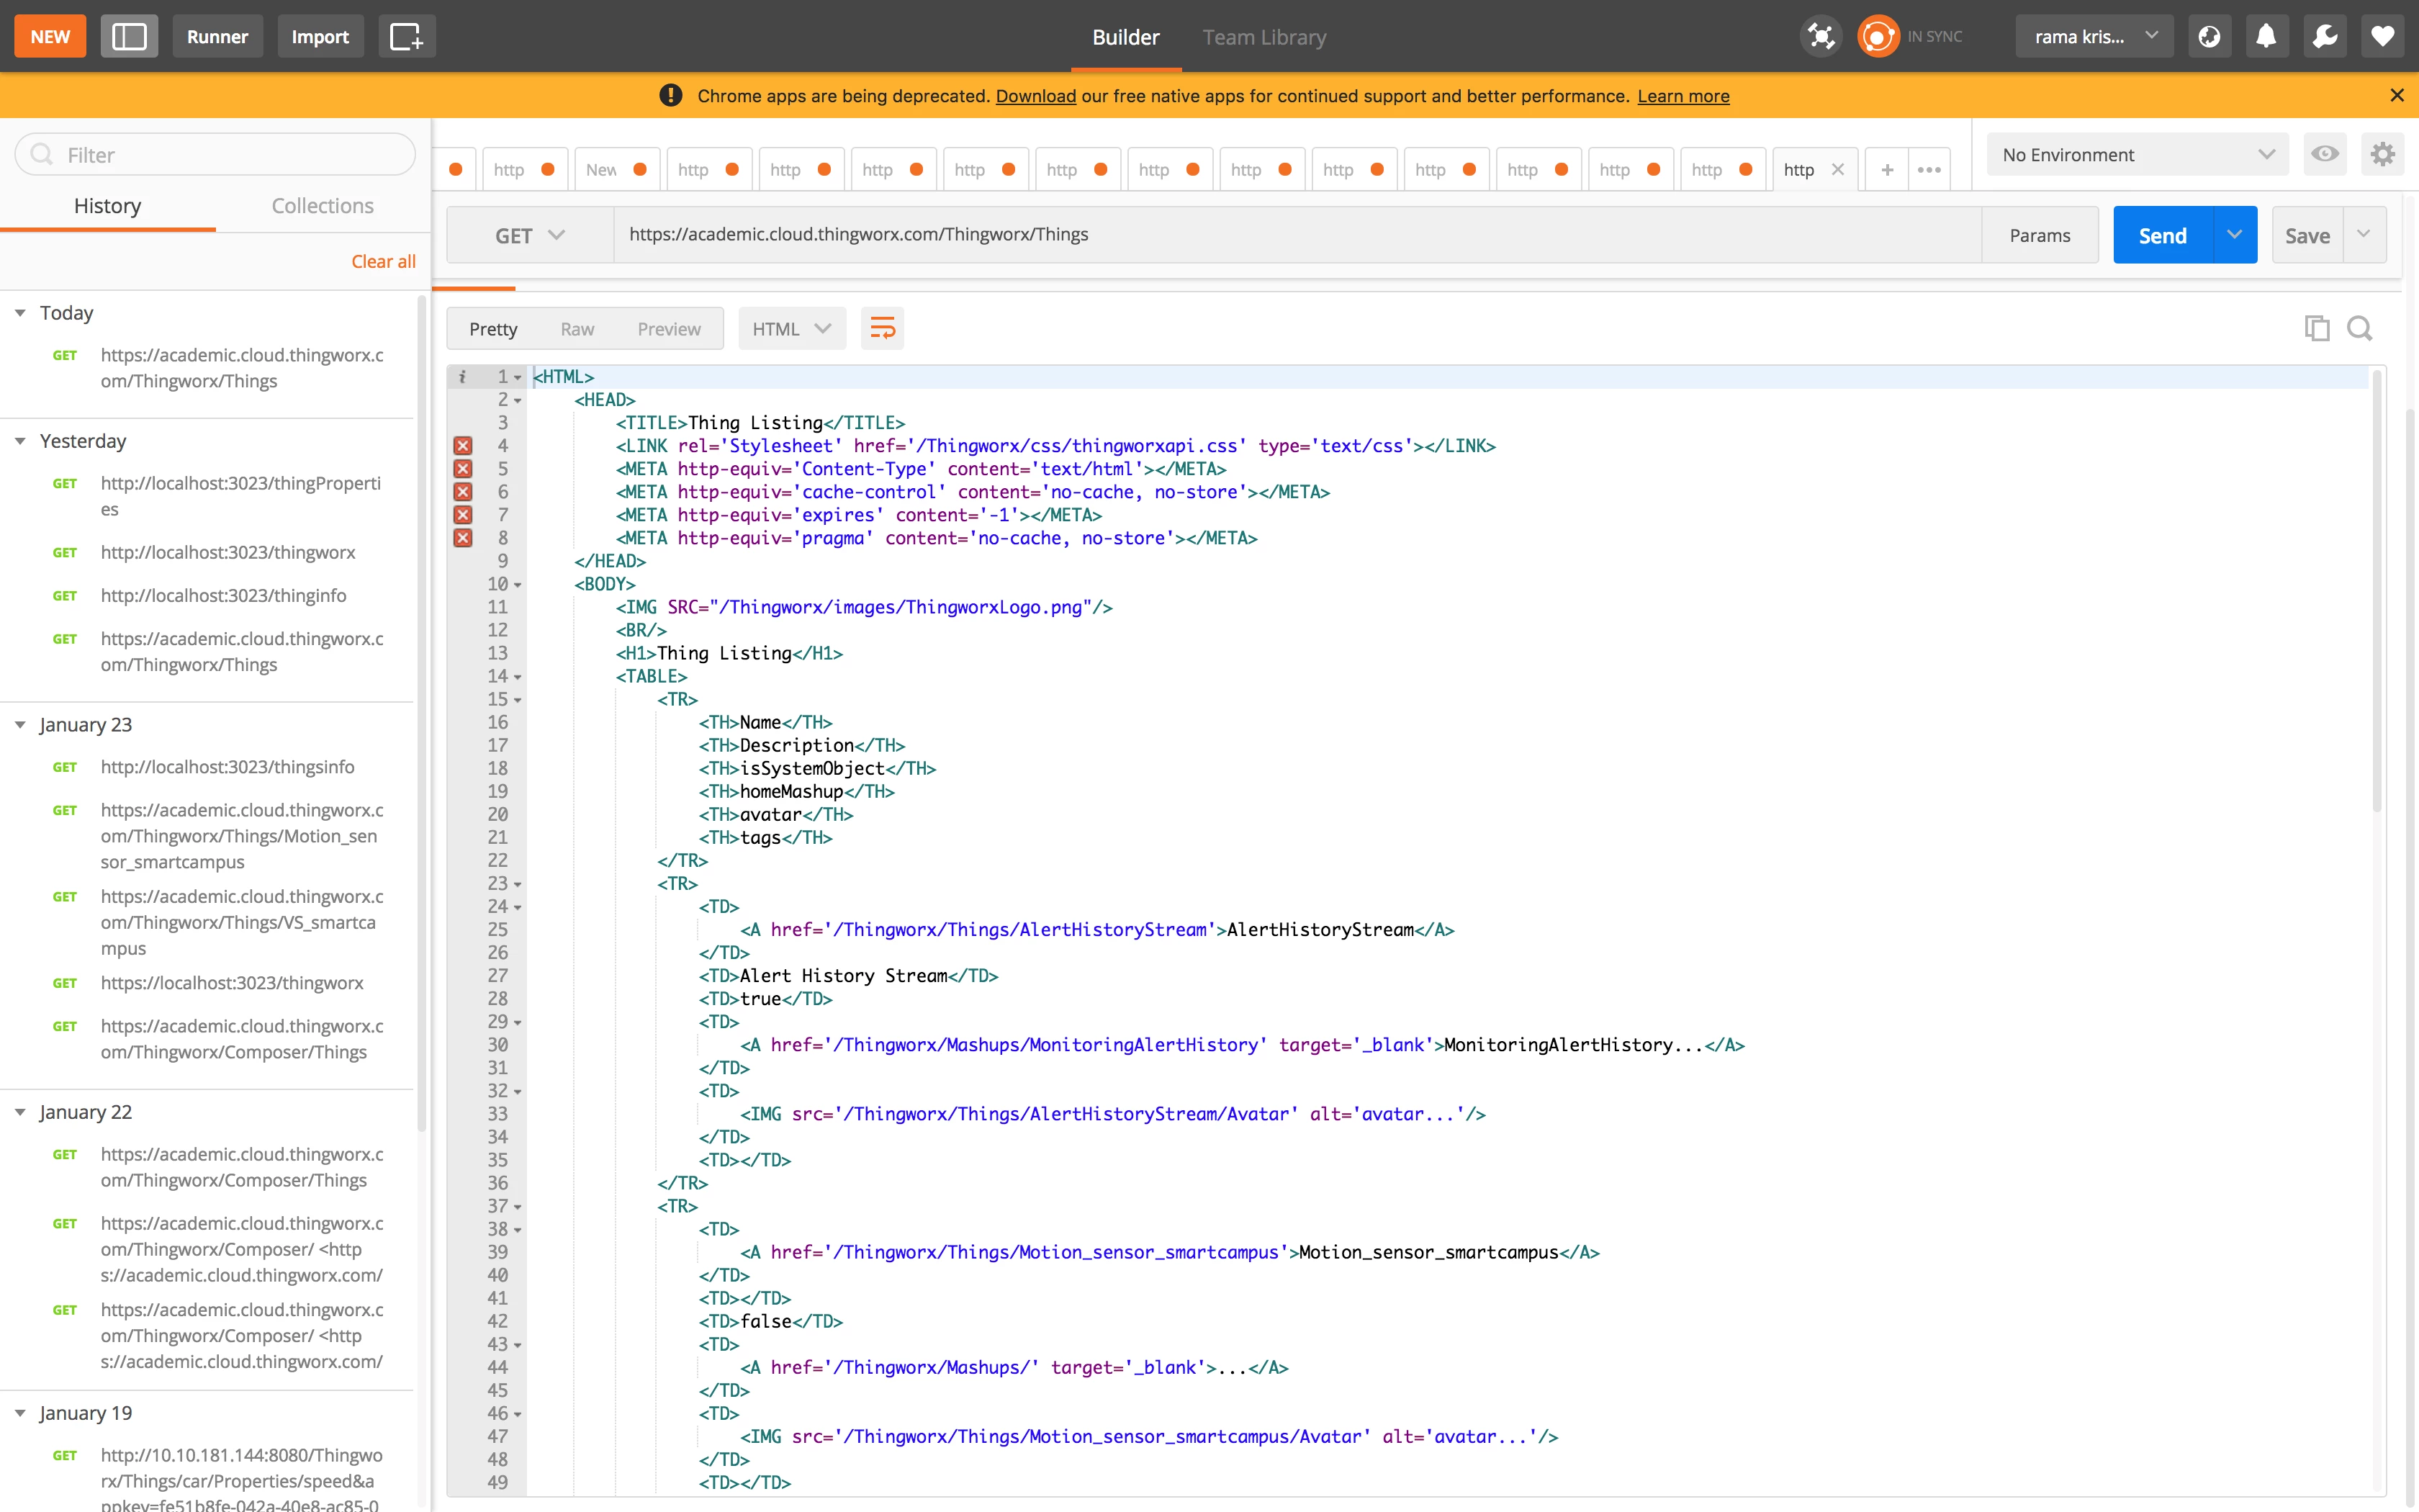Open settings wrench icon
This screenshot has width=2419, height=1512.
[x=2325, y=37]
